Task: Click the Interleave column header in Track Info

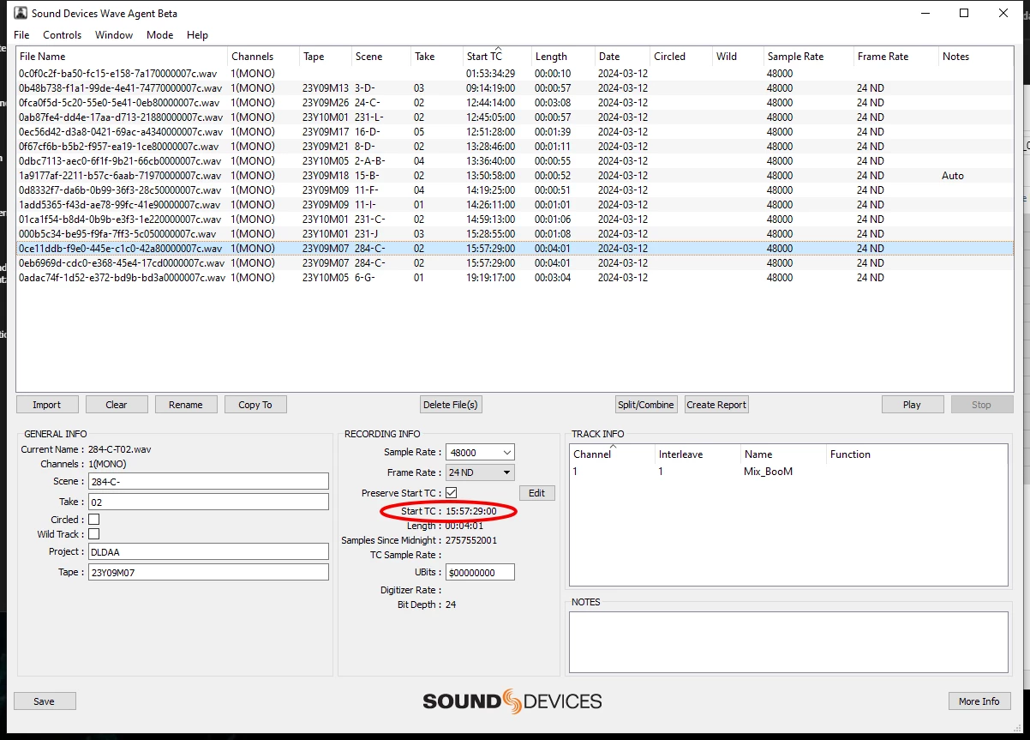Action: 698,454
